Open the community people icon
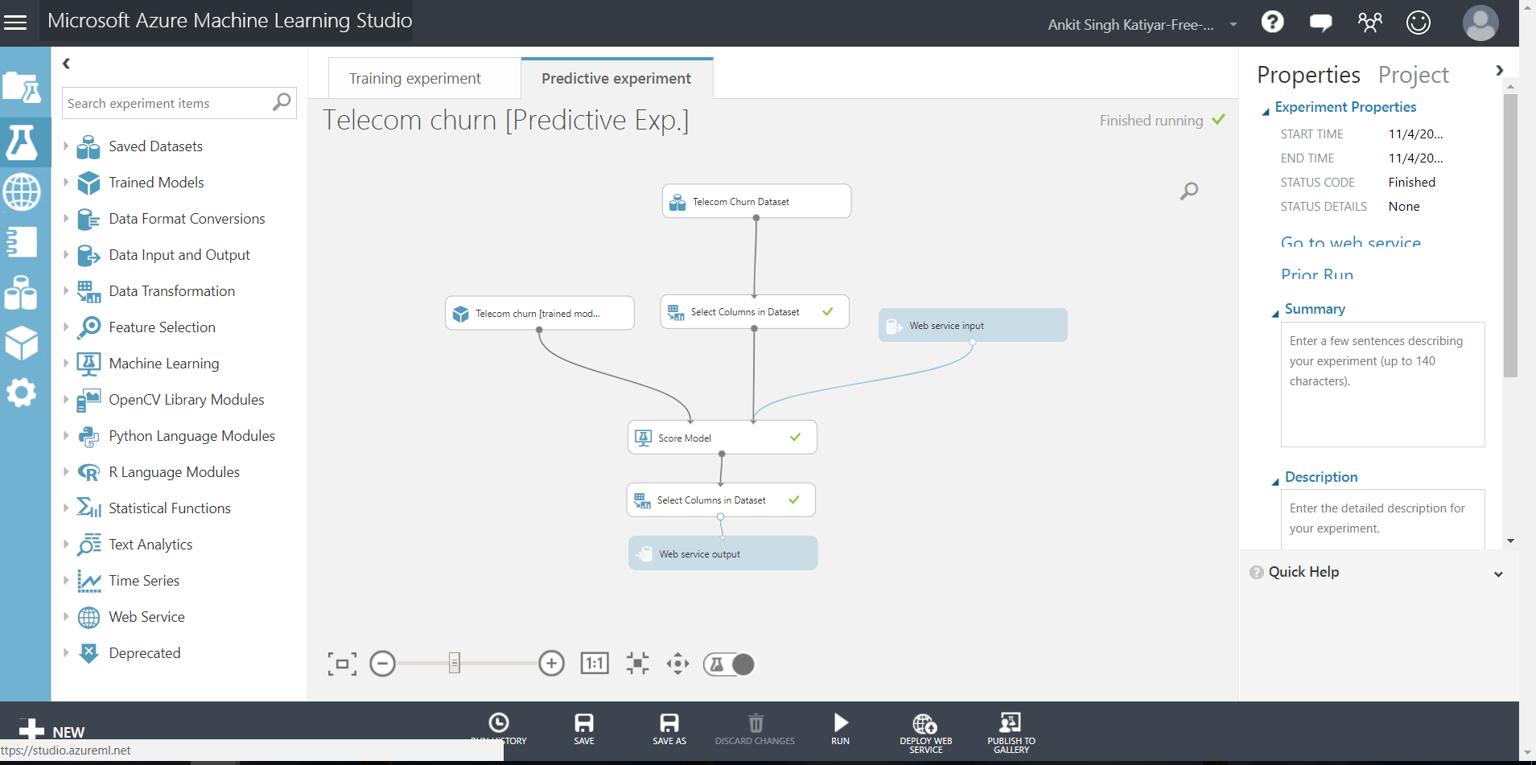Viewport: 1536px width, 765px height. point(1369,22)
